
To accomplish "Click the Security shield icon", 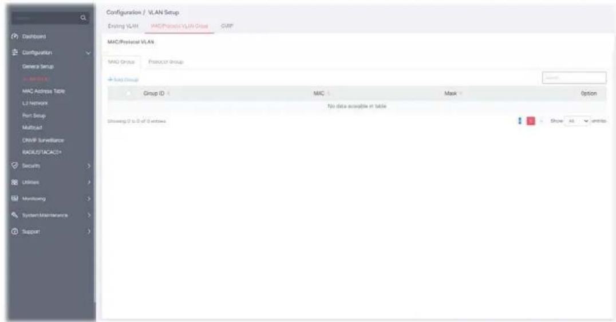I will pos(15,166).
